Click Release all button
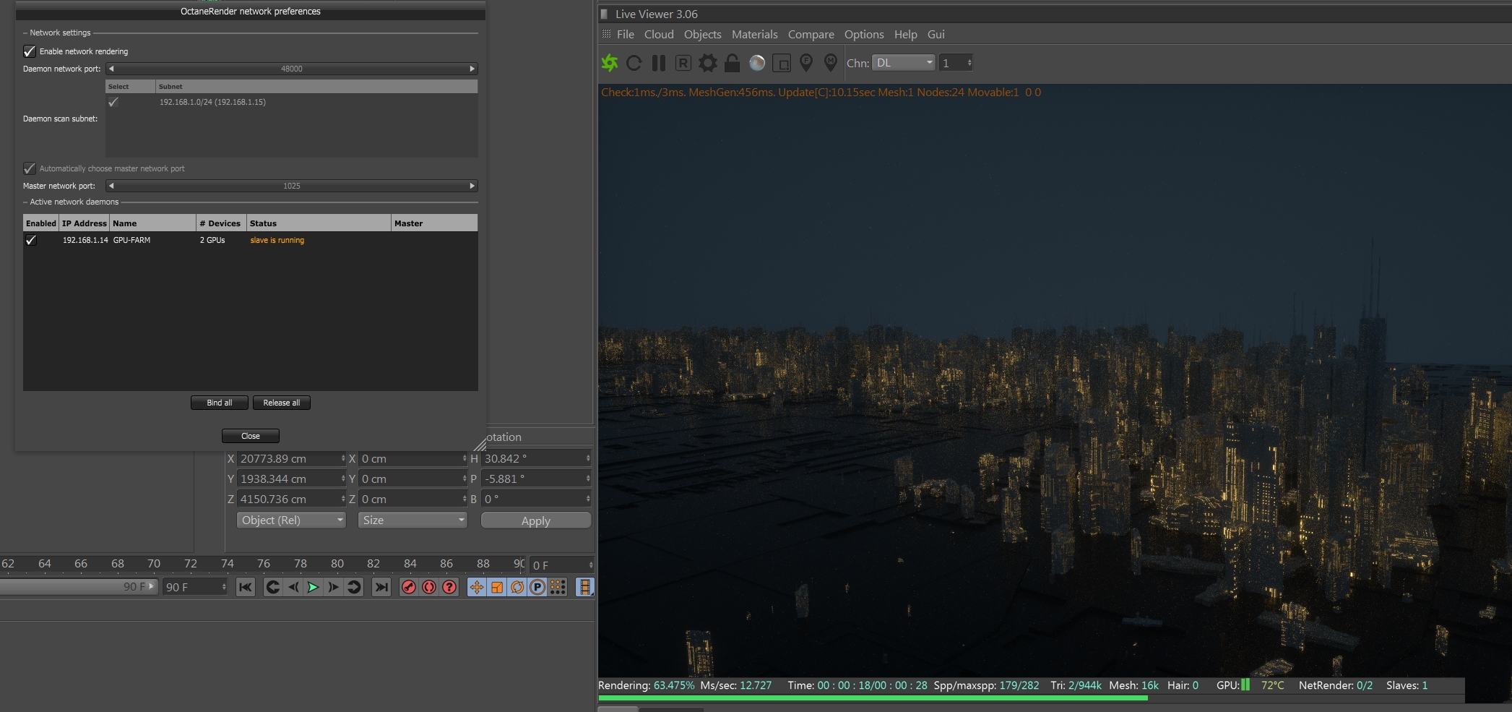 tap(281, 403)
